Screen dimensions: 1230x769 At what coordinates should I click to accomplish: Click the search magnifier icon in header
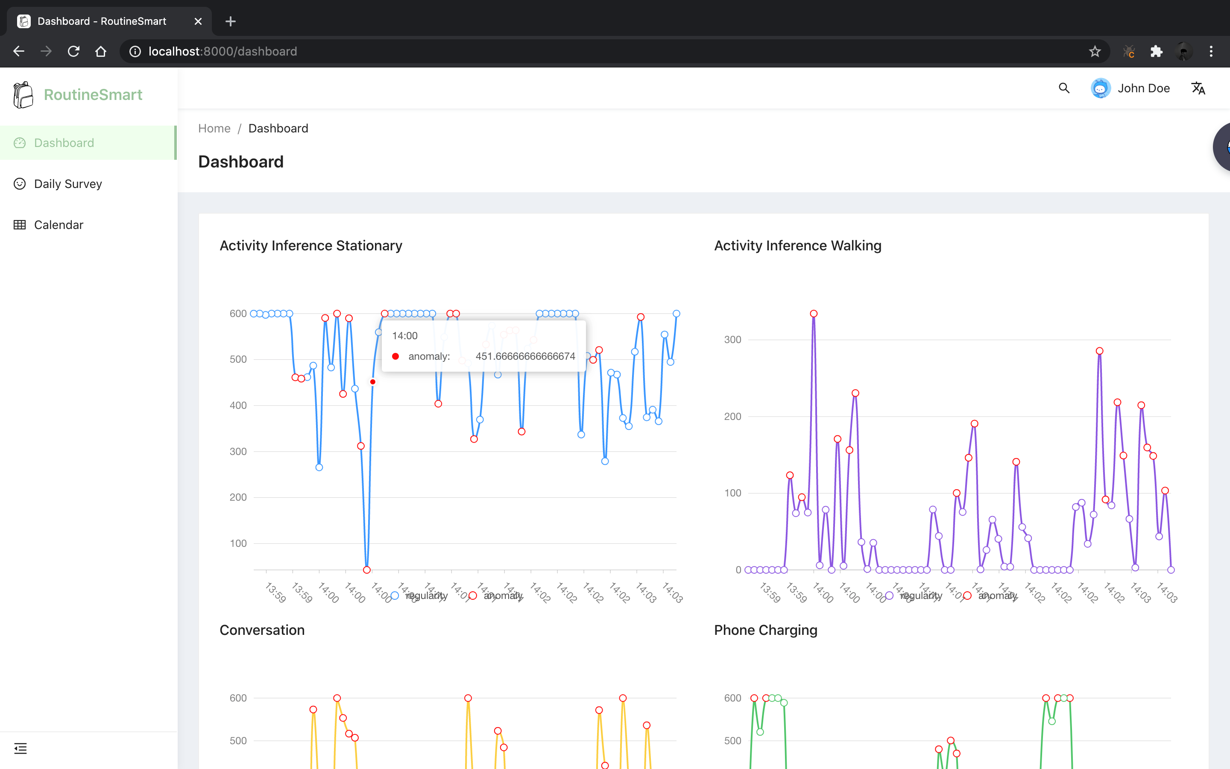tap(1064, 88)
